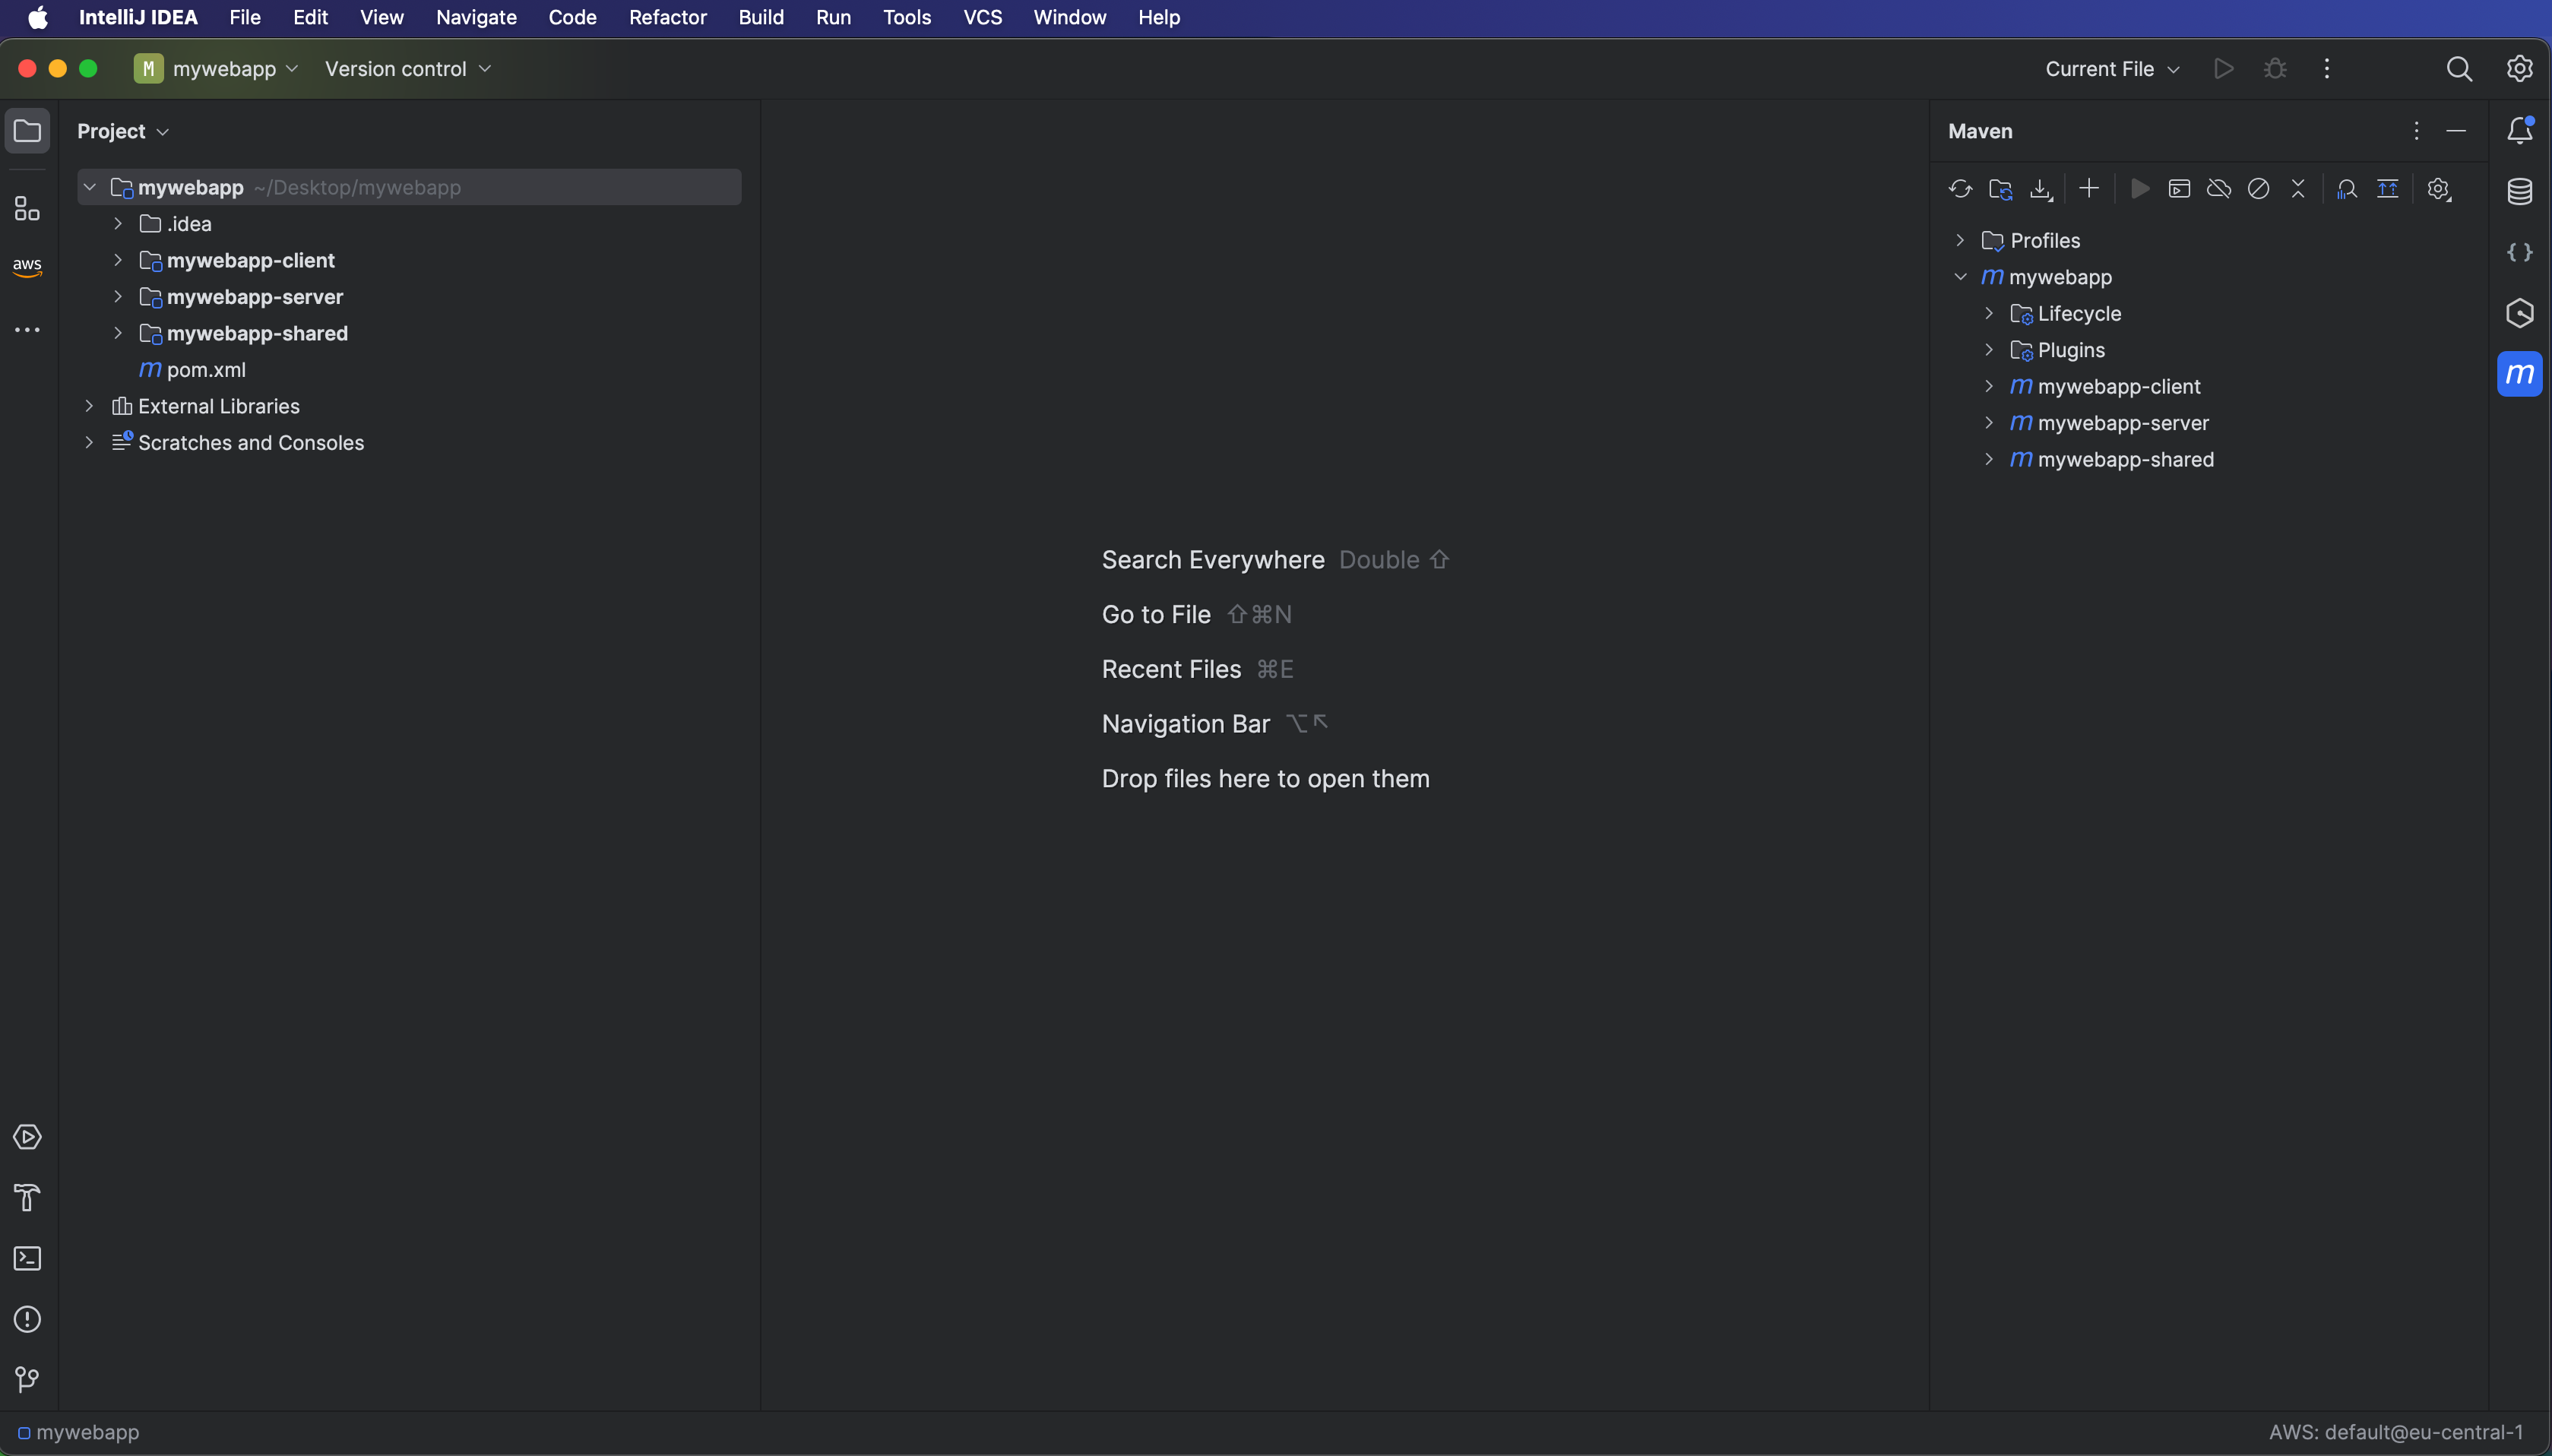Image resolution: width=2552 pixels, height=1456 pixels.
Task: Open Services tool window icon
Action: tap(27, 1137)
